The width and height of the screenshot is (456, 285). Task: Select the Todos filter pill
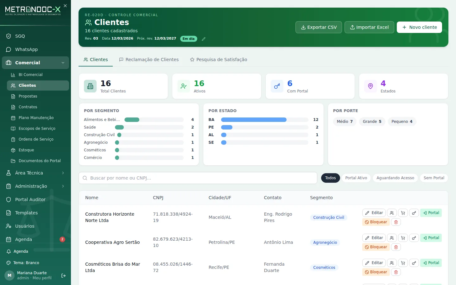point(331,178)
